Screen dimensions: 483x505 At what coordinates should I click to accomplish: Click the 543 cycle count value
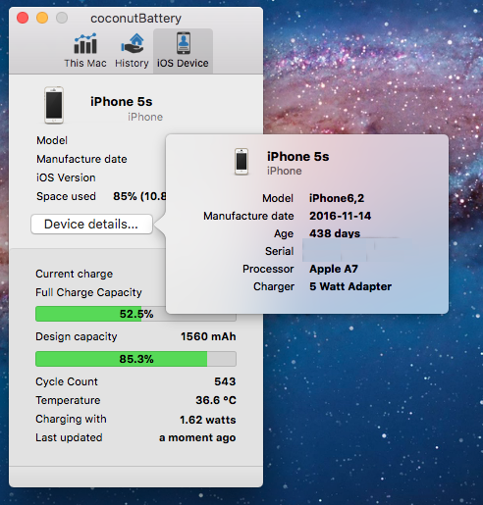(x=225, y=381)
